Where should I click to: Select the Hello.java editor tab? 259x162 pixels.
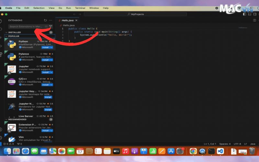tap(67, 20)
